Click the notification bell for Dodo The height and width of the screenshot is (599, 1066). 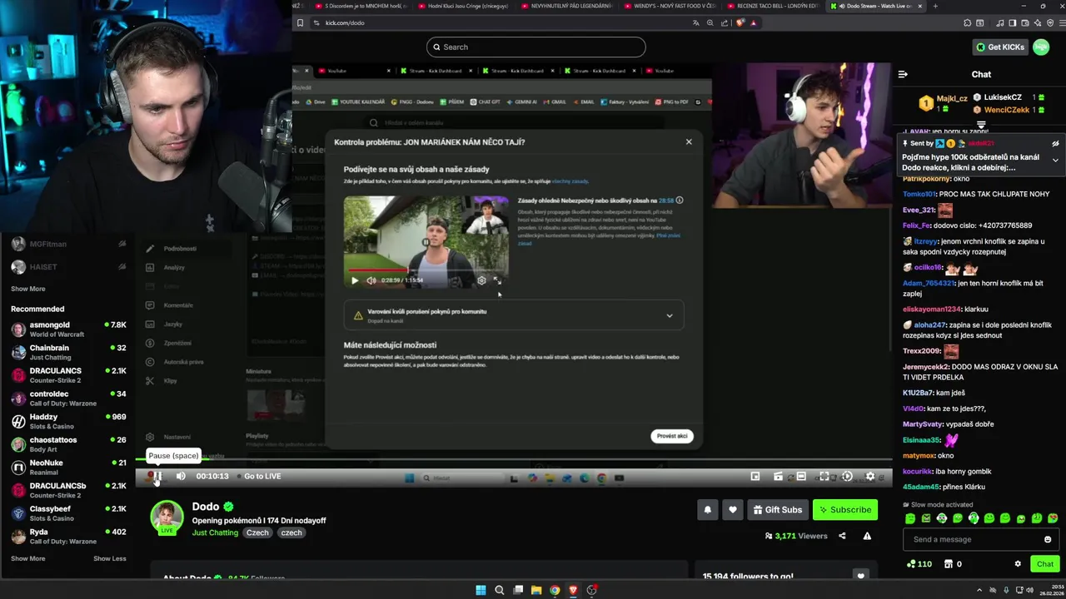[708, 510]
